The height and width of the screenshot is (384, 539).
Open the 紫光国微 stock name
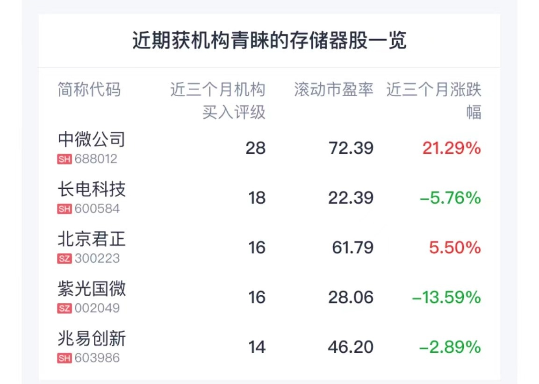pyautogui.click(x=92, y=289)
